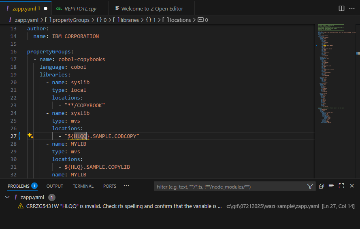
Task: Click the sparkle code action icon on line 27
Action: click(30, 136)
